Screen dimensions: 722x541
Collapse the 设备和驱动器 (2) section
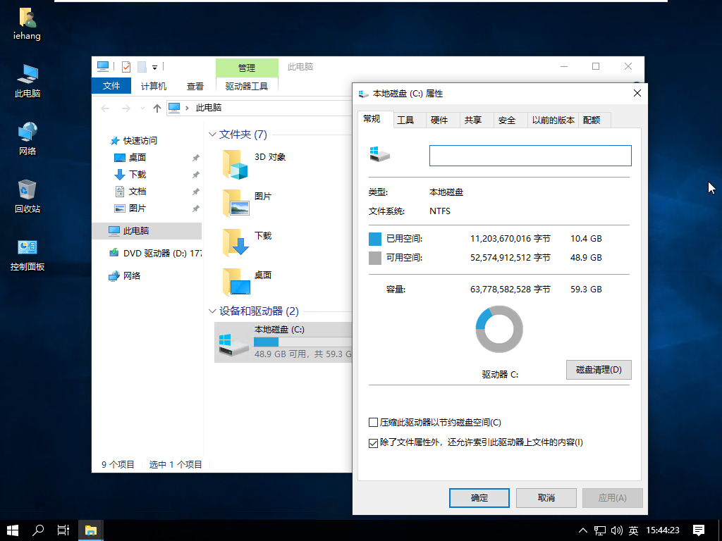(212, 311)
